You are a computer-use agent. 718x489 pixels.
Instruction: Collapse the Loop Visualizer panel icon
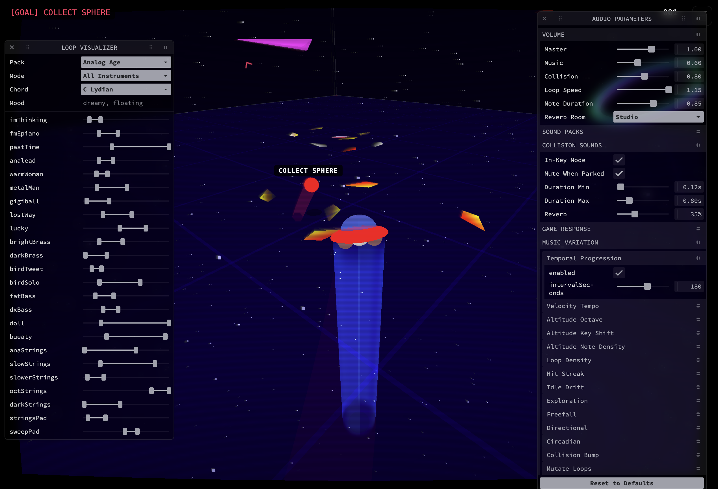coord(166,47)
